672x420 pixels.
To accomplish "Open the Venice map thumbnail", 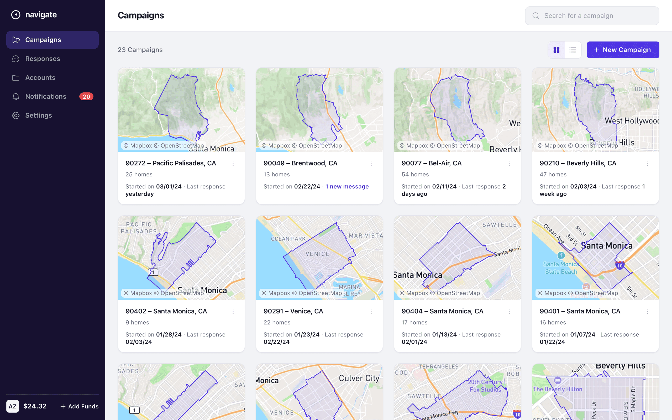I will coord(319,258).
